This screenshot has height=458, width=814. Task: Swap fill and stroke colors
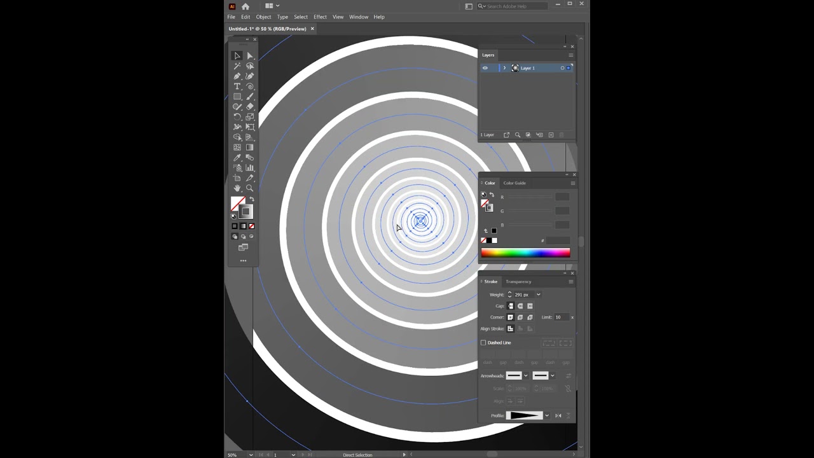click(251, 199)
